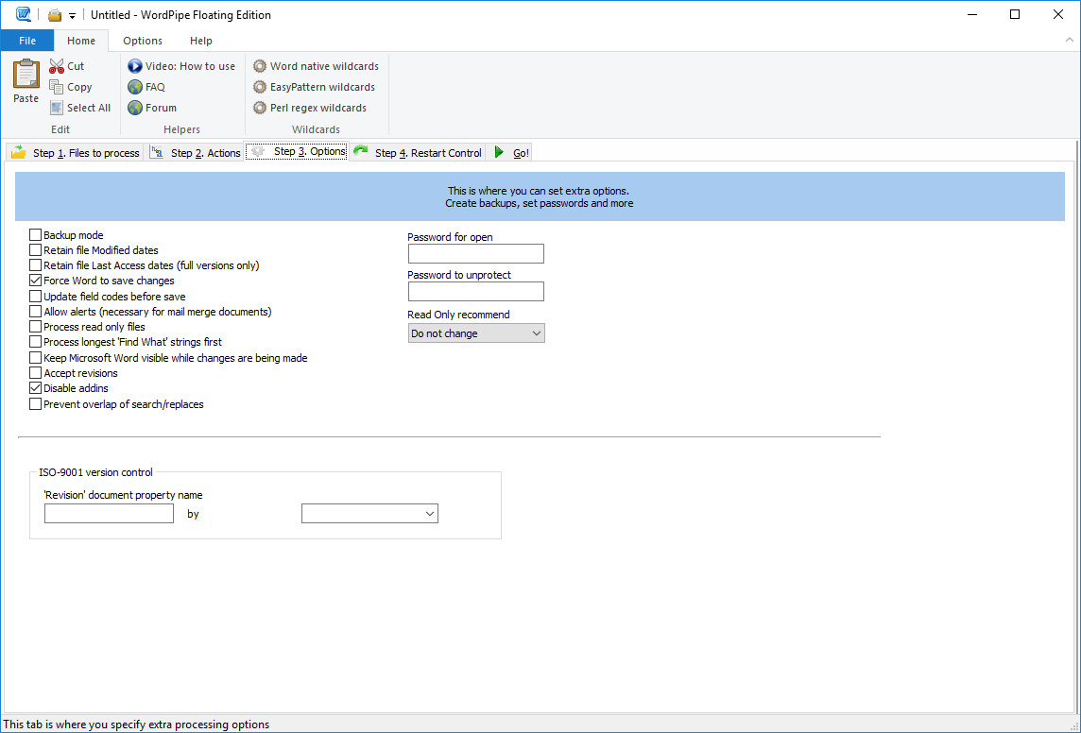
Task: Switch to the Options ribbon tab
Action: pos(143,41)
